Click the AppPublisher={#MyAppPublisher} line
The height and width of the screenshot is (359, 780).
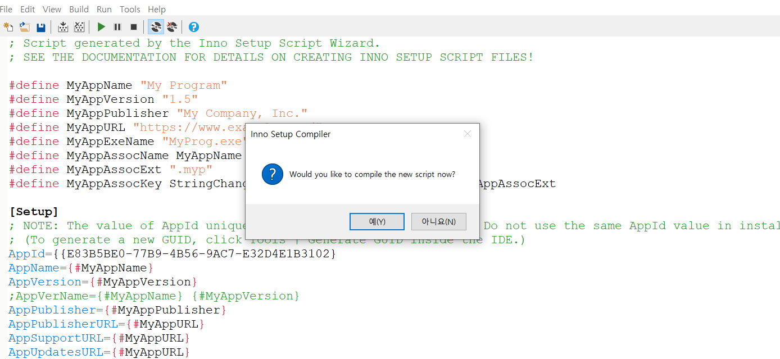[x=117, y=310]
